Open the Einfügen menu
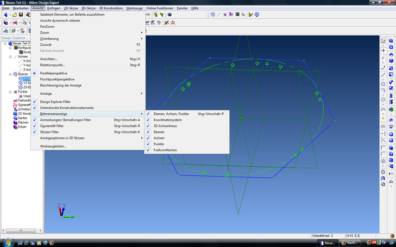This screenshot has width=396, height=247. 54,8
